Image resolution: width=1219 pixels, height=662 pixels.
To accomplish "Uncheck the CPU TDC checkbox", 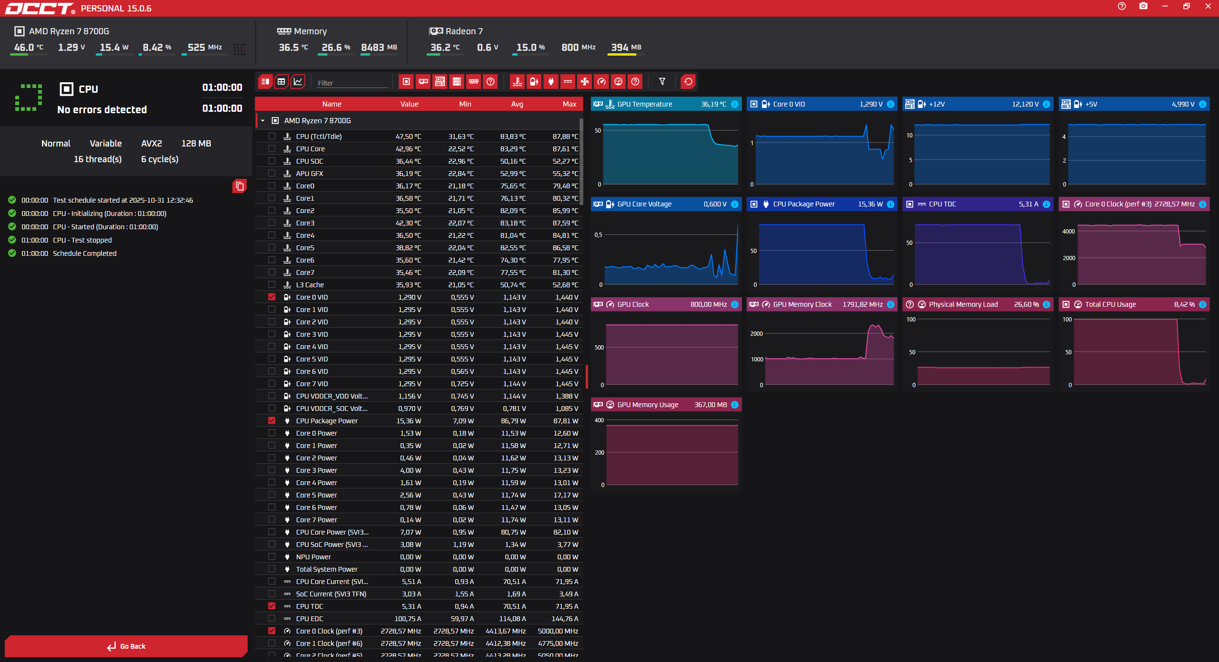I will [271, 606].
